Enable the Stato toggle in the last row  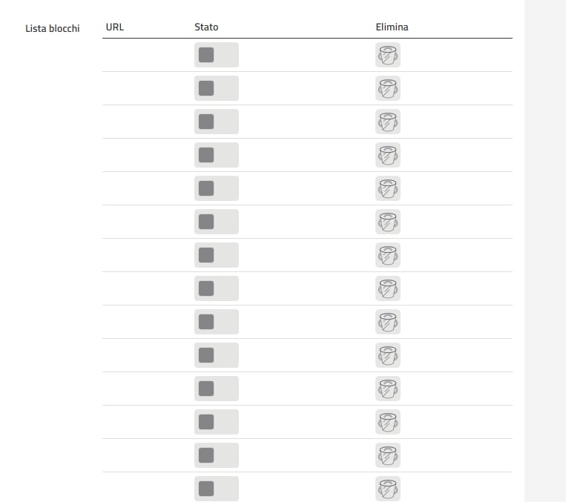[x=217, y=489]
